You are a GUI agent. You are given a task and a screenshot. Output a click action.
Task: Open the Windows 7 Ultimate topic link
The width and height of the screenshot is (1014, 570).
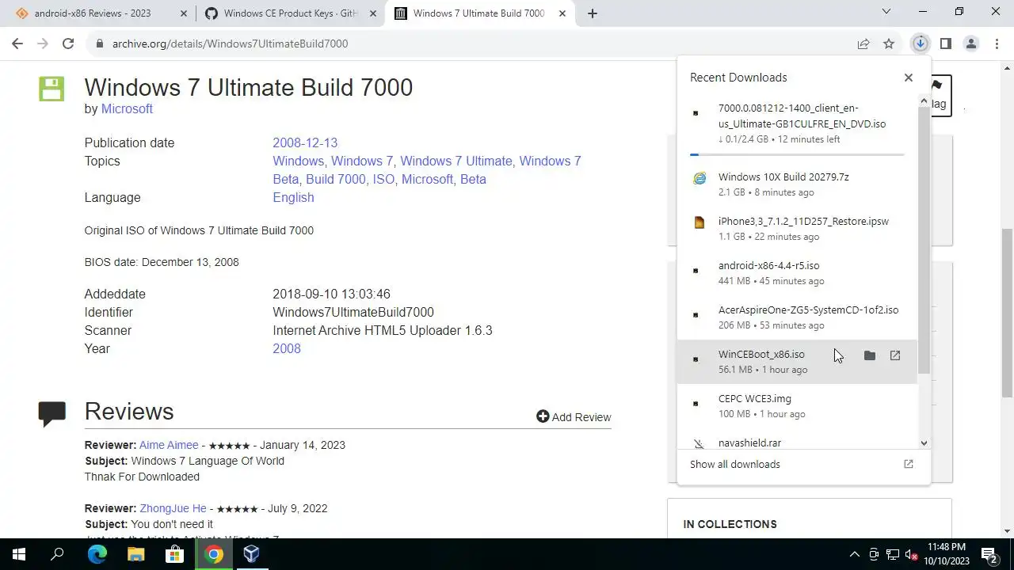[456, 161]
